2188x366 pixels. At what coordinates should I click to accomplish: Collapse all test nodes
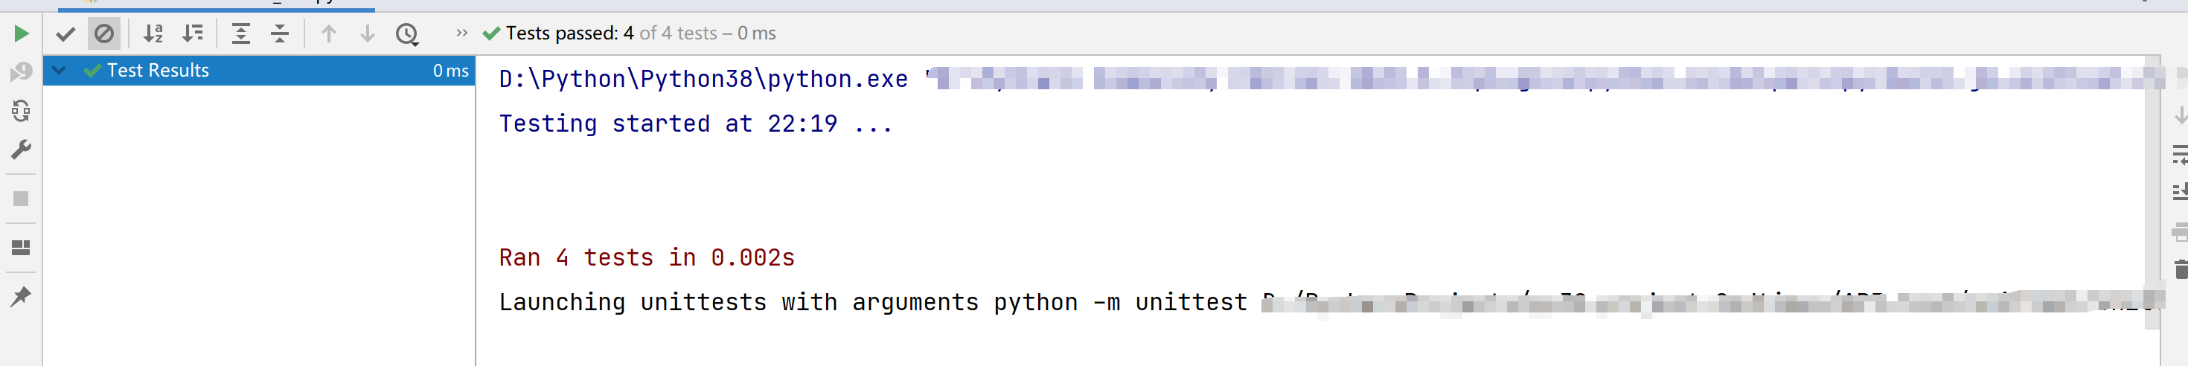(279, 34)
